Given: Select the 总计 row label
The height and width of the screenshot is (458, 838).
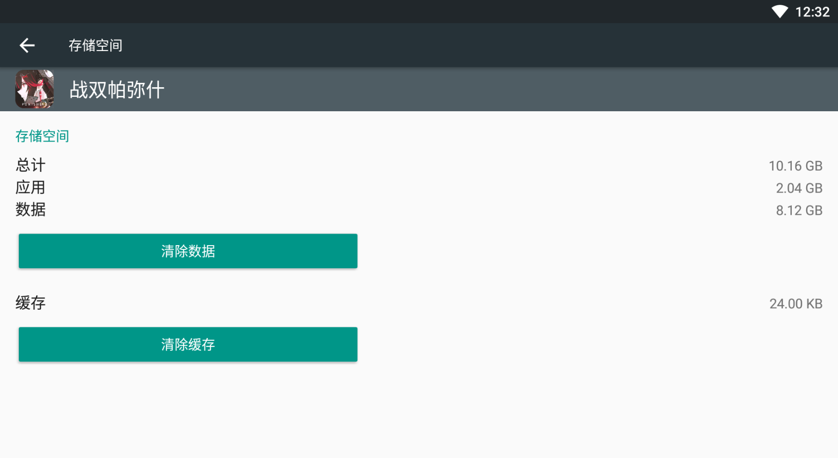Looking at the screenshot, I should [x=30, y=165].
